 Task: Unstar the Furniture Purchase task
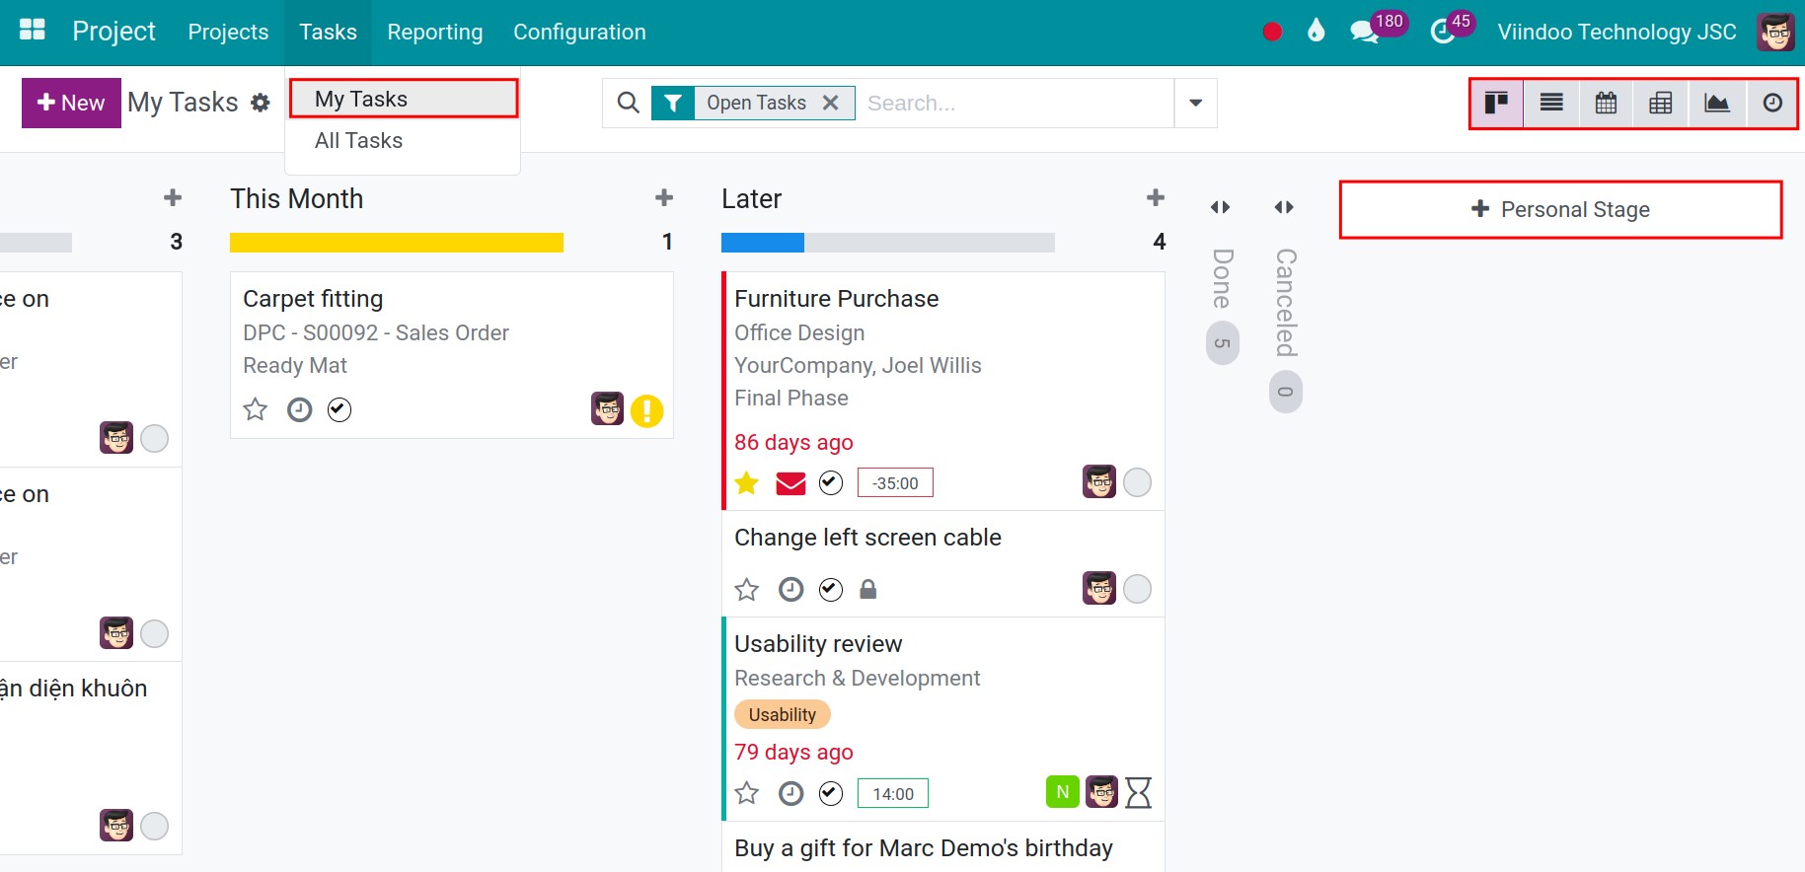pos(747,483)
